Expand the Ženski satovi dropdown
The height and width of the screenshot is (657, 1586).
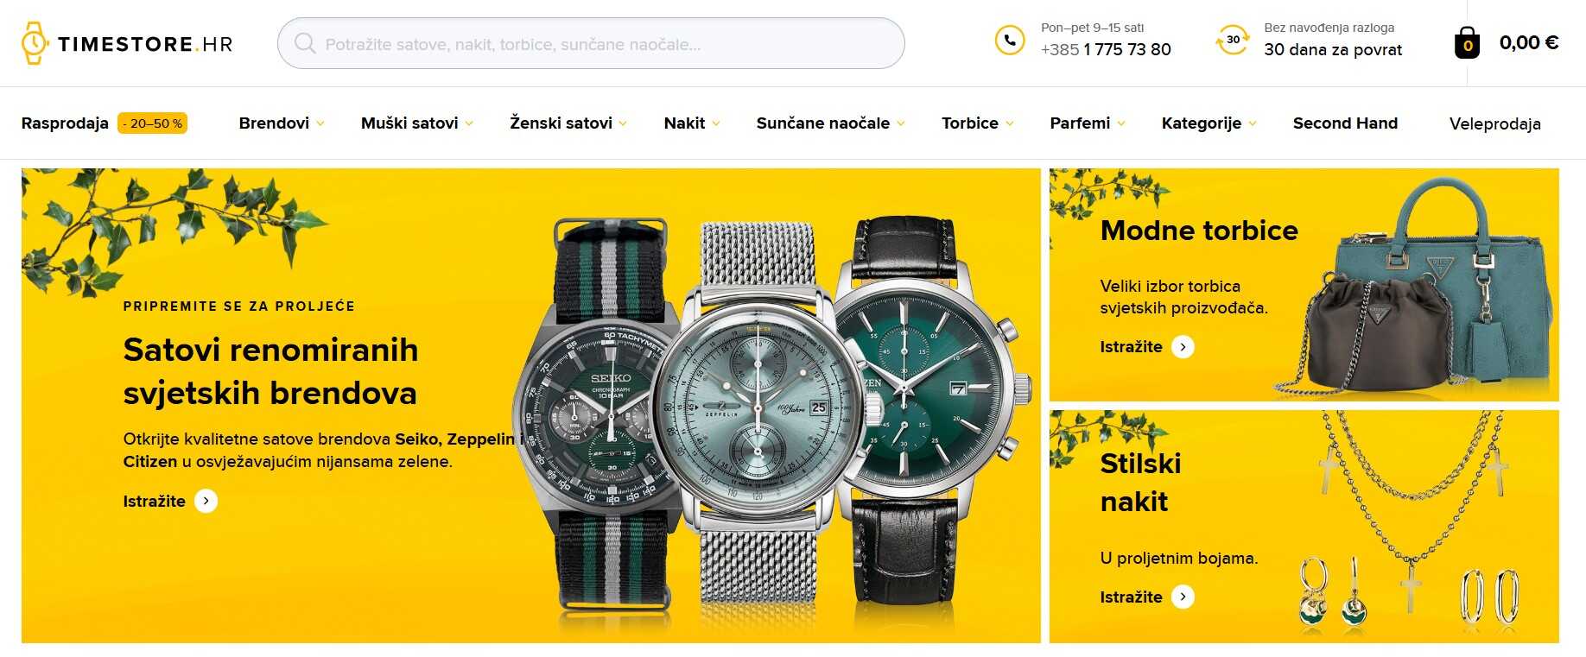pyautogui.click(x=568, y=123)
